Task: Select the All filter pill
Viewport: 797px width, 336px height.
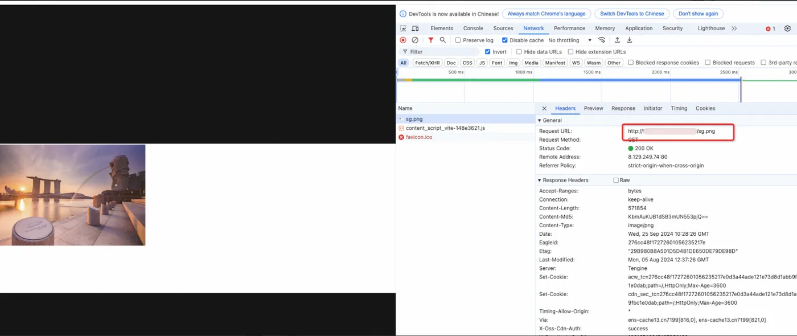Action: pos(404,63)
